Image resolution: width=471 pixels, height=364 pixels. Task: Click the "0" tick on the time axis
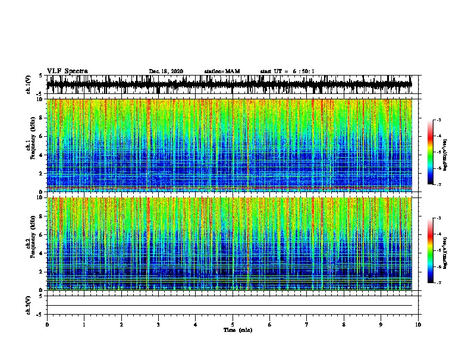click(x=47, y=325)
